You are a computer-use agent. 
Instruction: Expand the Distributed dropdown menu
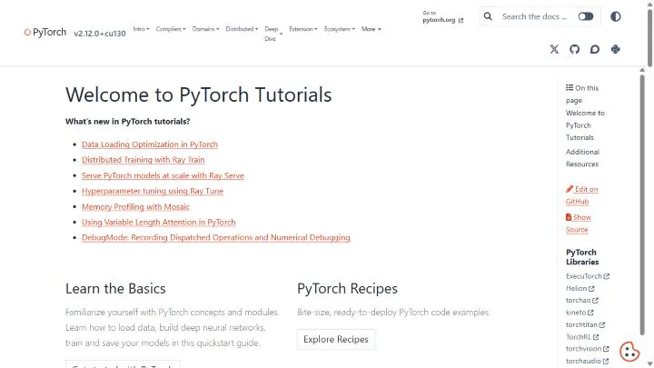pyautogui.click(x=242, y=29)
